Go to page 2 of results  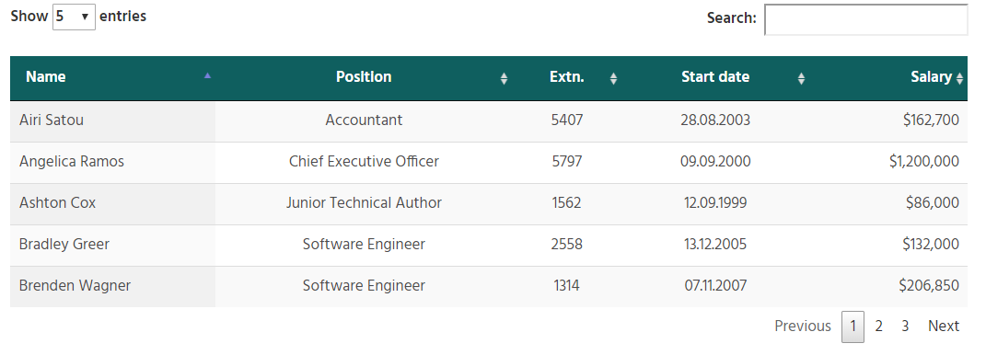click(878, 326)
